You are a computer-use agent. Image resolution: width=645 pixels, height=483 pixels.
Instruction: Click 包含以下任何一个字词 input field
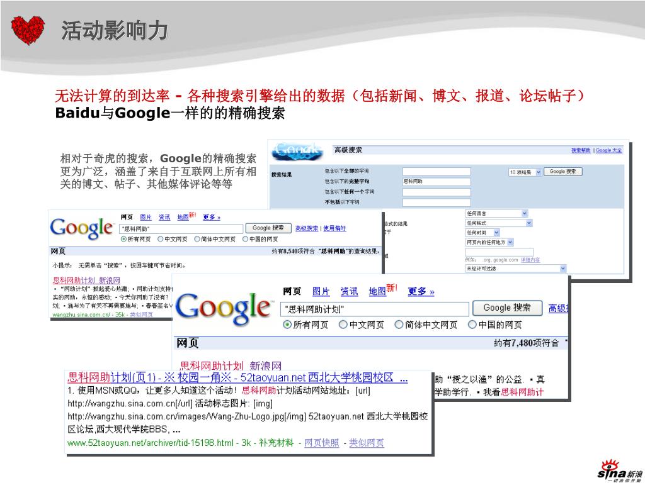click(x=437, y=192)
